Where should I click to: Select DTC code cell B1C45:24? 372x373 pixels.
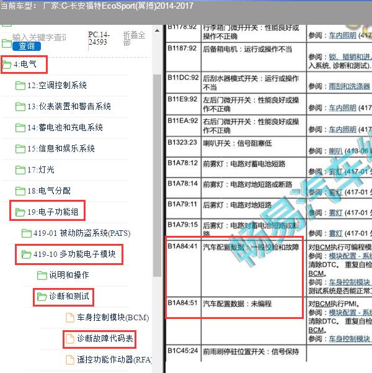click(x=183, y=353)
